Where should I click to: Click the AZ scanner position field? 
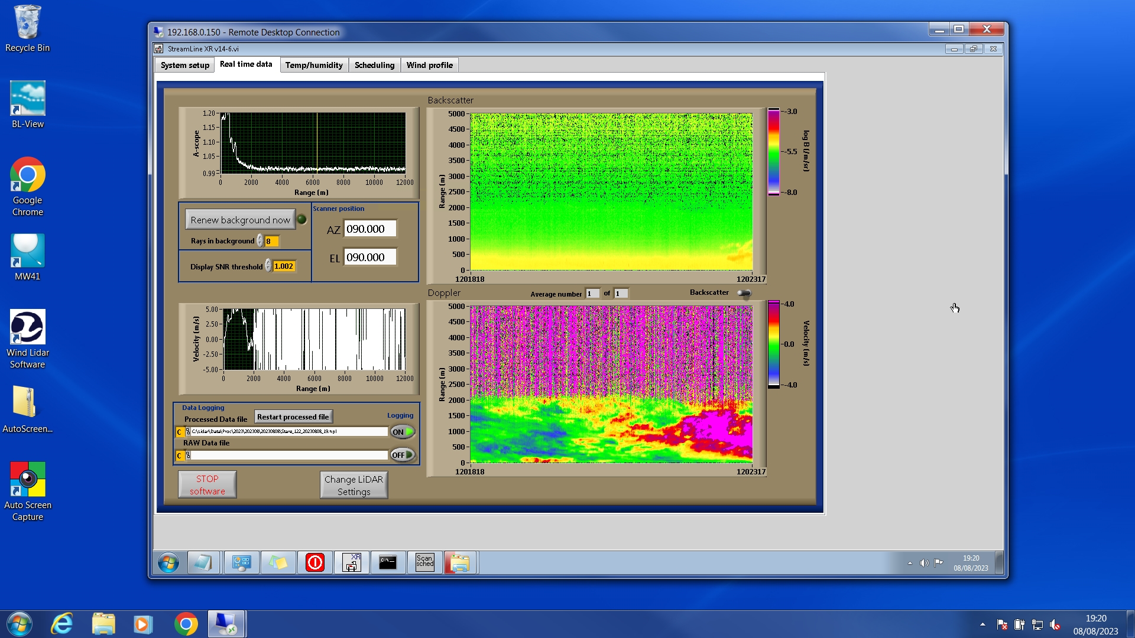click(370, 229)
